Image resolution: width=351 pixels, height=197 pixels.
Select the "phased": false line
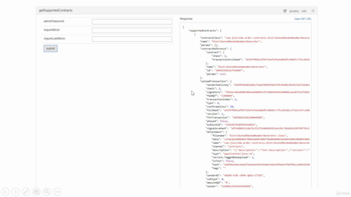[217, 121]
